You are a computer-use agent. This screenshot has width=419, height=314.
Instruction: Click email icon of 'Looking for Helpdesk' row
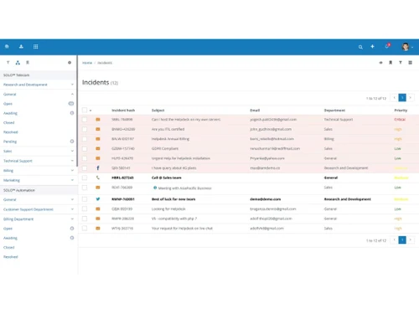98,208
